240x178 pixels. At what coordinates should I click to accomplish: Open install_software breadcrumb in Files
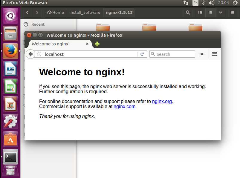click(85, 12)
